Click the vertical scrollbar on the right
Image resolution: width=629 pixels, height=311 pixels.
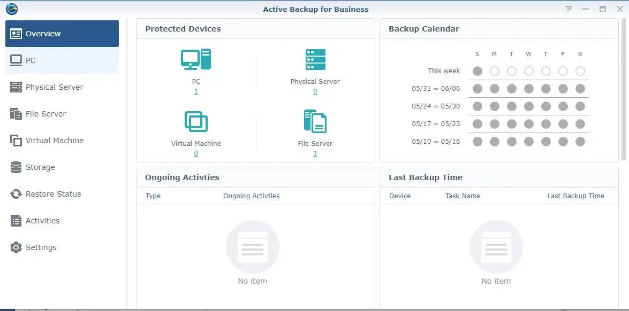[x=624, y=90]
